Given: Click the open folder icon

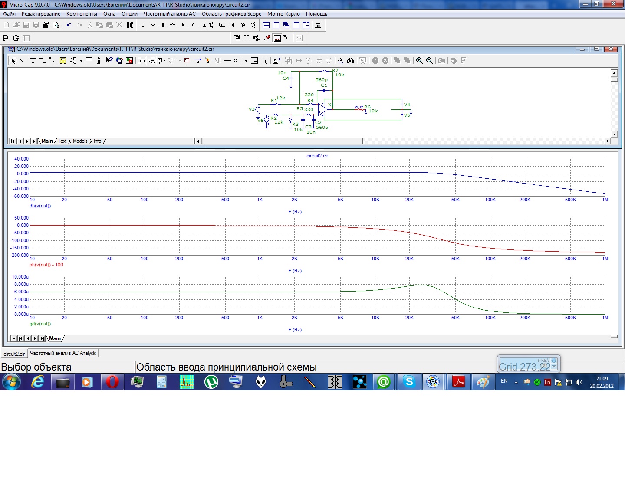Looking at the screenshot, I should (x=16, y=25).
